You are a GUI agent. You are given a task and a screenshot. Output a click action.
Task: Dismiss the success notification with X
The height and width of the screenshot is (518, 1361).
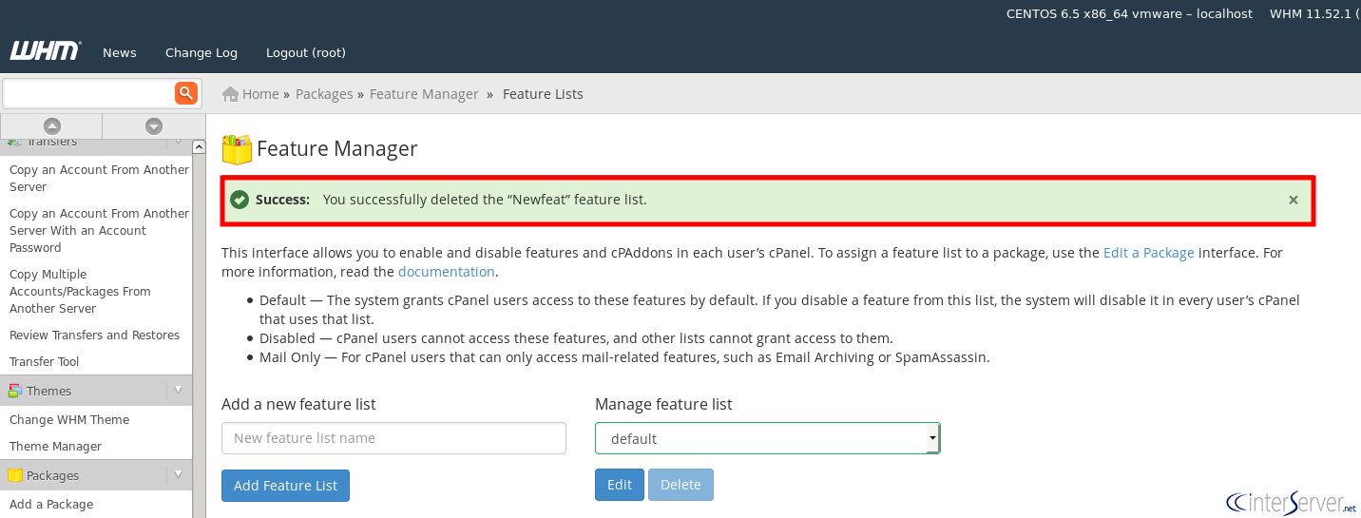[x=1293, y=200]
